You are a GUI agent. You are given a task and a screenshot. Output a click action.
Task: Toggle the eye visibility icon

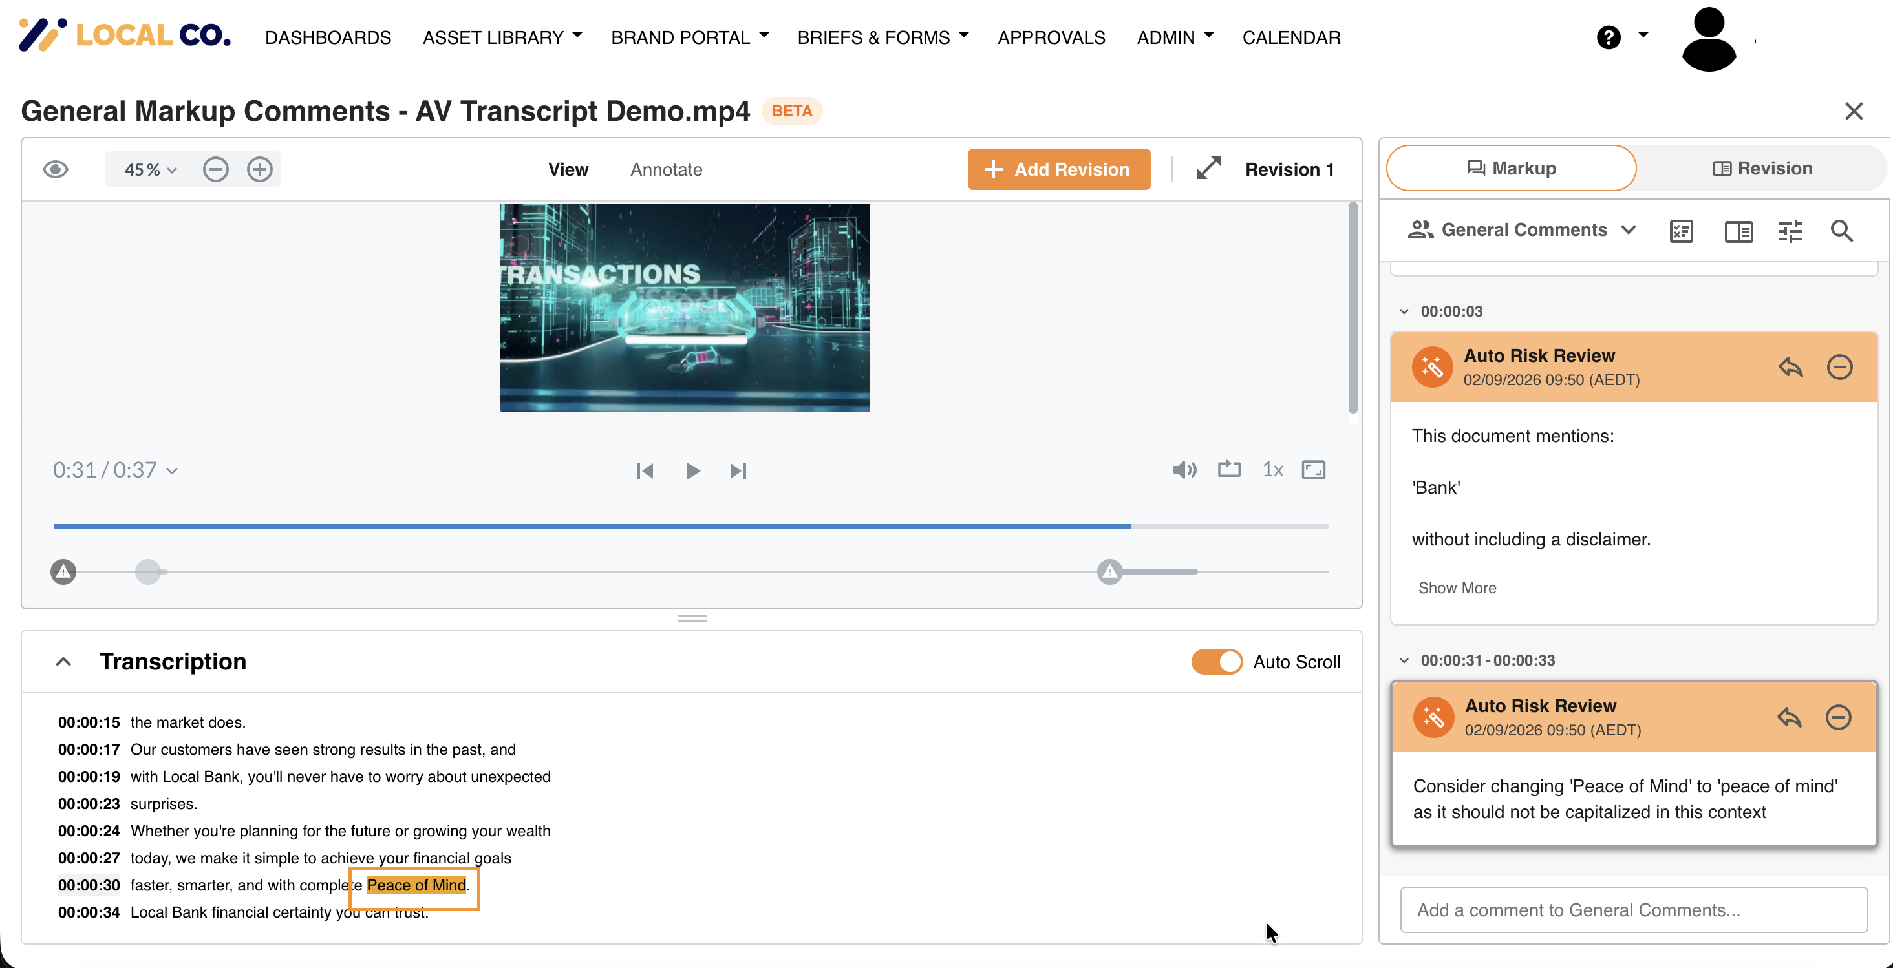[56, 170]
